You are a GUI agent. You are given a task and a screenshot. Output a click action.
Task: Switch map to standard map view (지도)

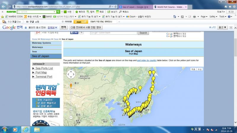pos(193,69)
